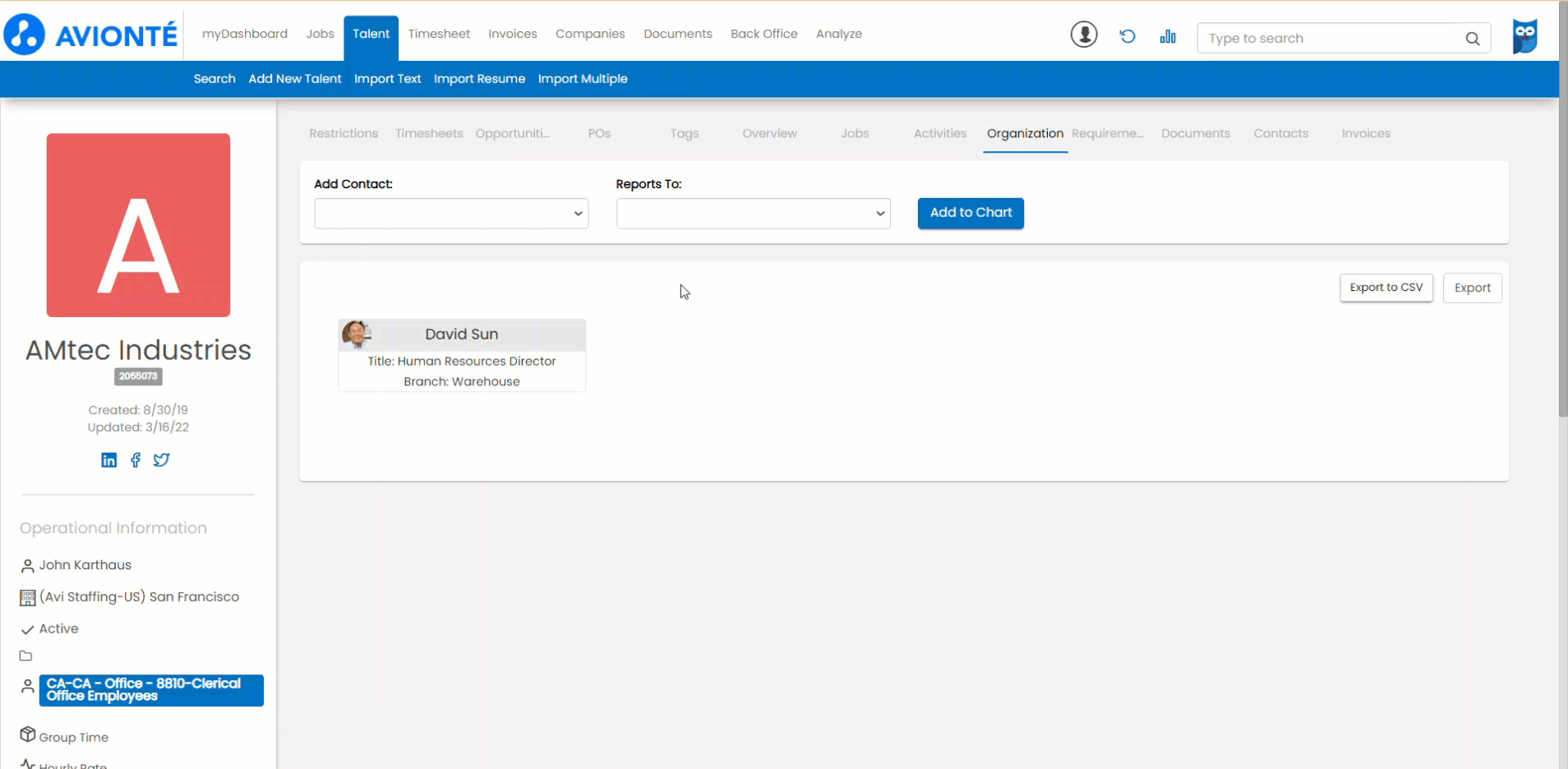Click the building icon beside San Francisco

pyautogui.click(x=27, y=597)
